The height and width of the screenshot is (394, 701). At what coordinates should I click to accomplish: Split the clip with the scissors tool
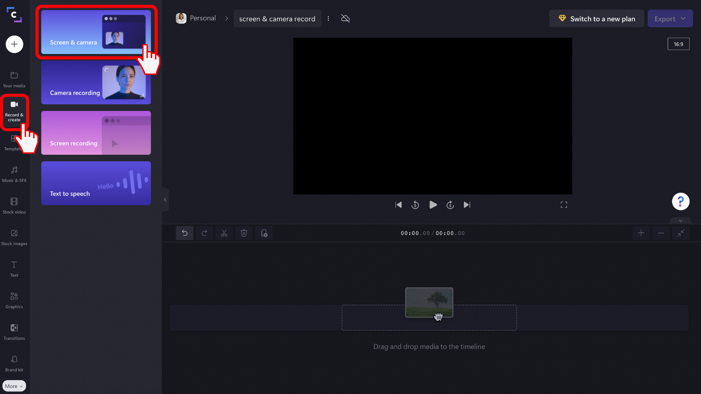click(224, 233)
